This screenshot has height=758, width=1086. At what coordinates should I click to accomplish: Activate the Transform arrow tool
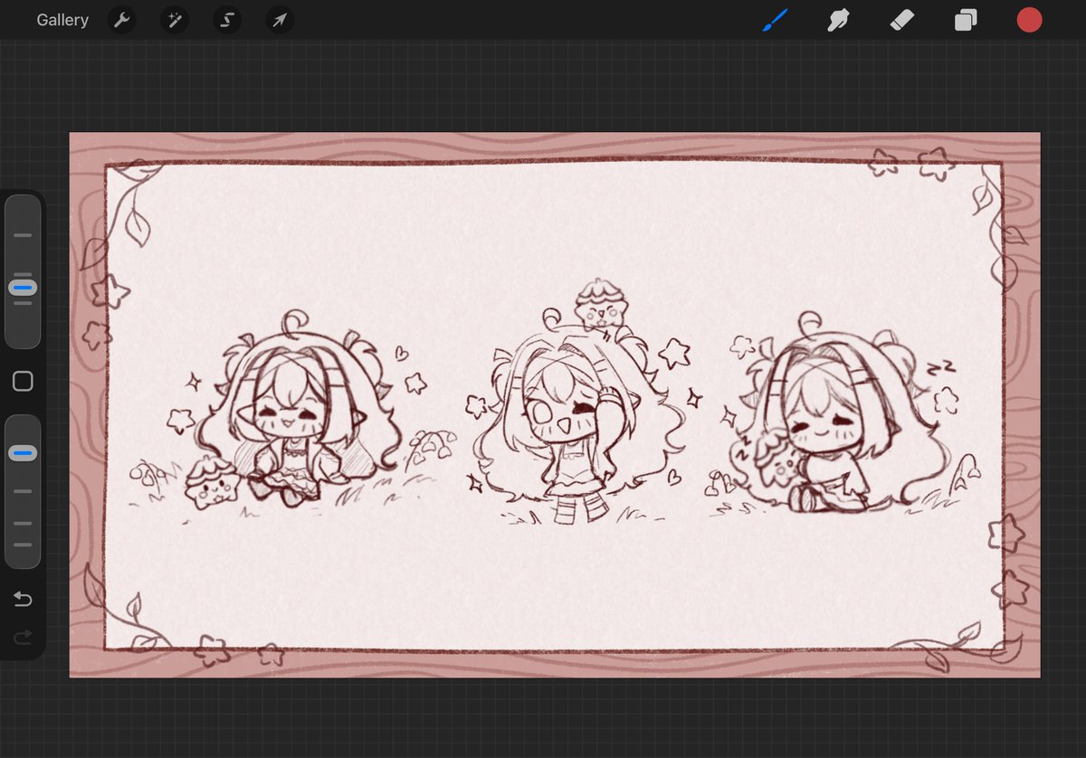(x=280, y=20)
